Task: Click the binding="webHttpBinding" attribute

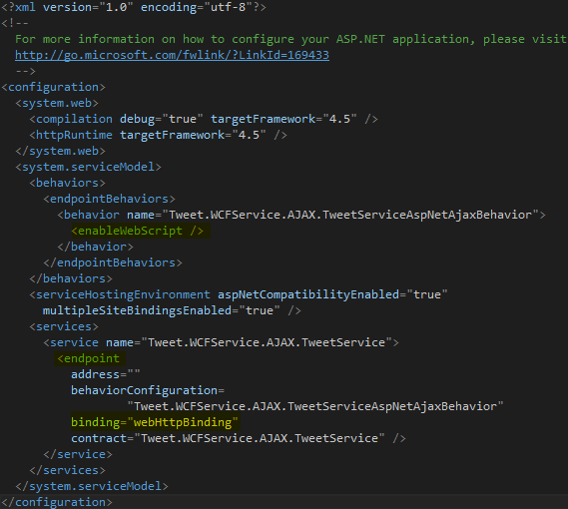Action: click(155, 422)
